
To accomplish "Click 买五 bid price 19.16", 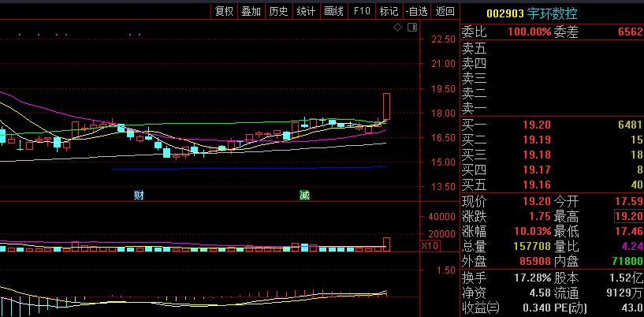I will 536,185.
